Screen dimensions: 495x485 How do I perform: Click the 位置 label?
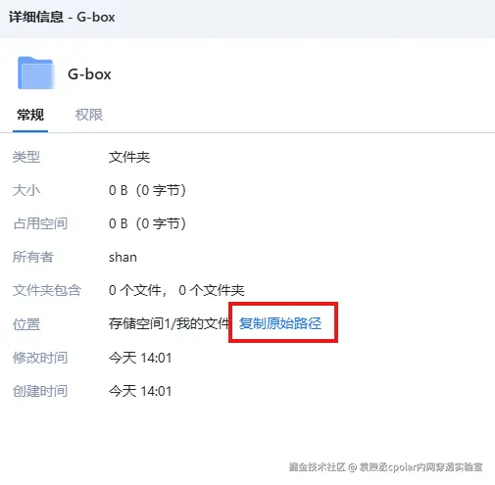pyautogui.click(x=26, y=324)
